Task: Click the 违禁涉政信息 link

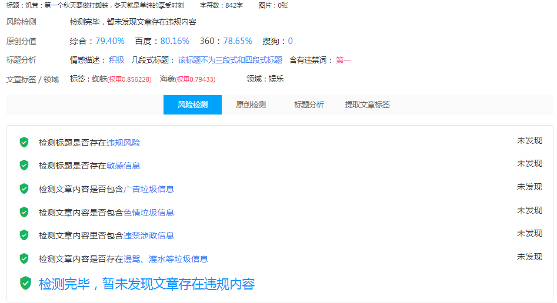Action: [x=149, y=235]
